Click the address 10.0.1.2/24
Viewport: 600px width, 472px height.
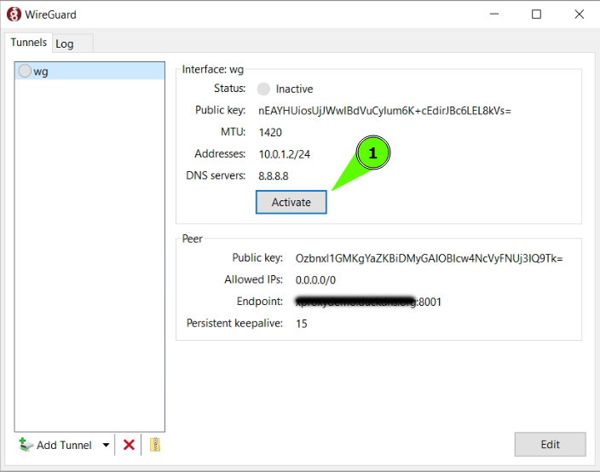(x=285, y=154)
